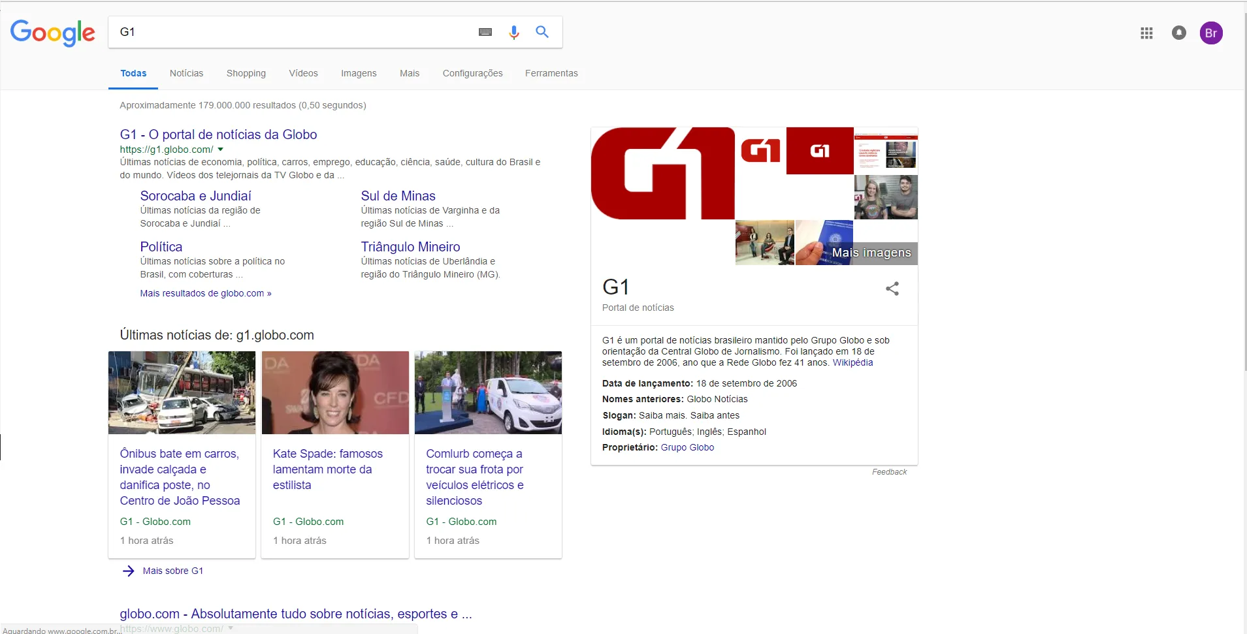The image size is (1247, 634).
Task: Expand the g1.globo.com URL dropdown arrow
Action: click(220, 150)
